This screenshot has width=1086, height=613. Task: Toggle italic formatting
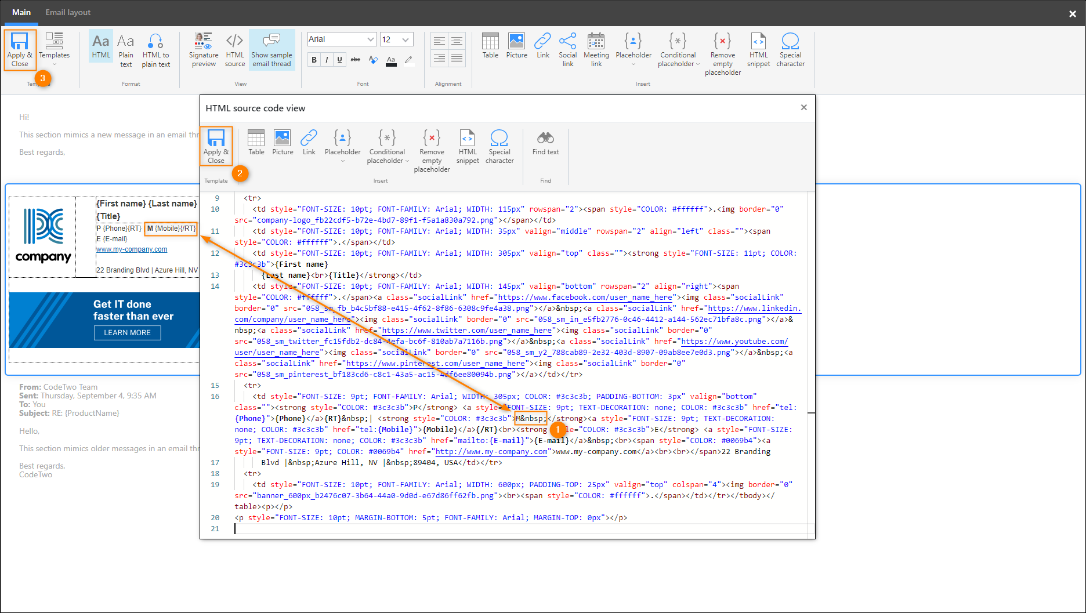point(326,59)
